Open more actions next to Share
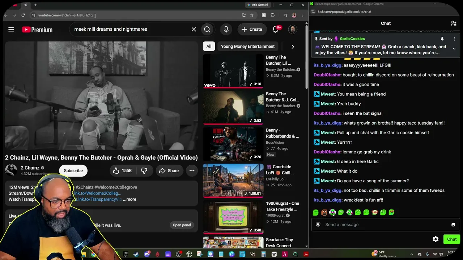The width and height of the screenshot is (463, 260). pyautogui.click(x=192, y=170)
